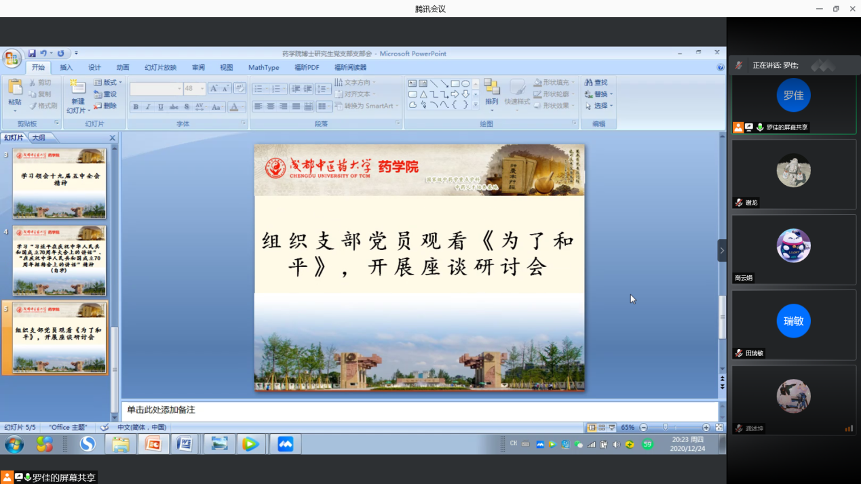Pick the oval shape in the gallery

coord(465,83)
